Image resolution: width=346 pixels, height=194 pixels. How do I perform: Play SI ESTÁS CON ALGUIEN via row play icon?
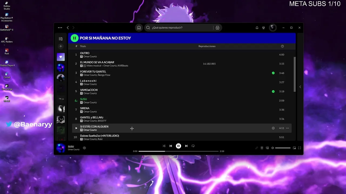[x=76, y=128]
